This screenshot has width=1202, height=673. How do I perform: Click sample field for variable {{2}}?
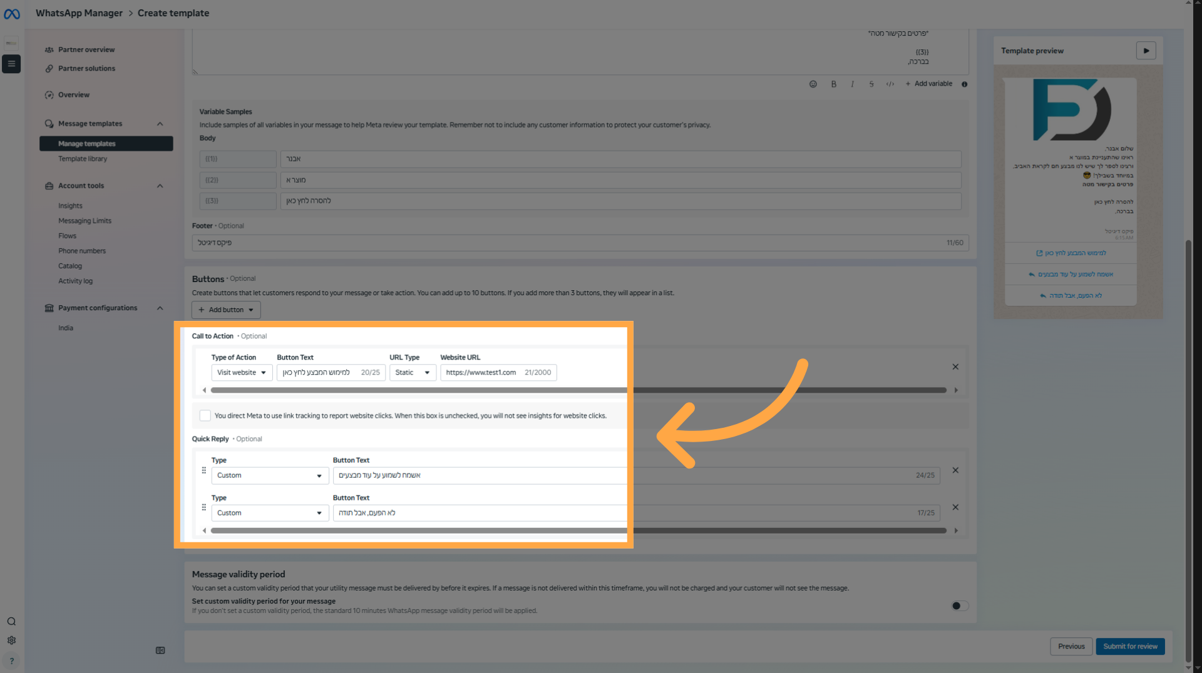[x=620, y=180]
